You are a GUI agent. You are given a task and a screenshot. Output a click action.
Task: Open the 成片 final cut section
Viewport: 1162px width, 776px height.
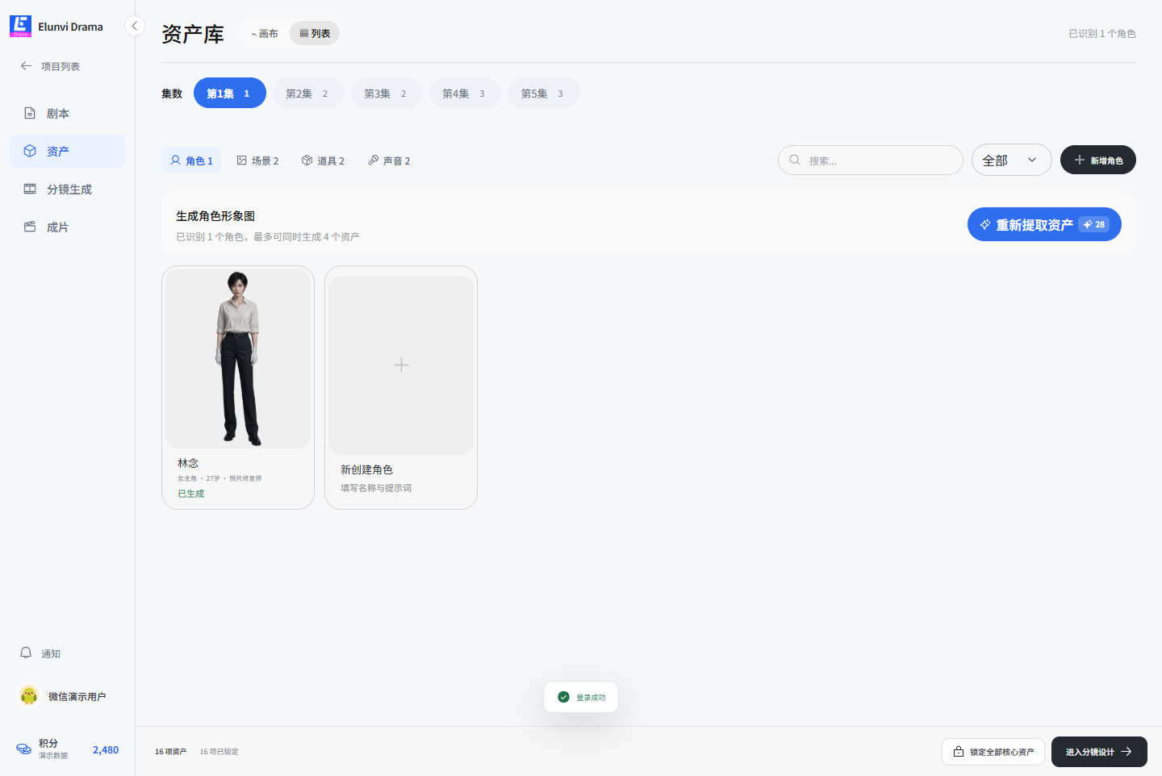coord(67,227)
